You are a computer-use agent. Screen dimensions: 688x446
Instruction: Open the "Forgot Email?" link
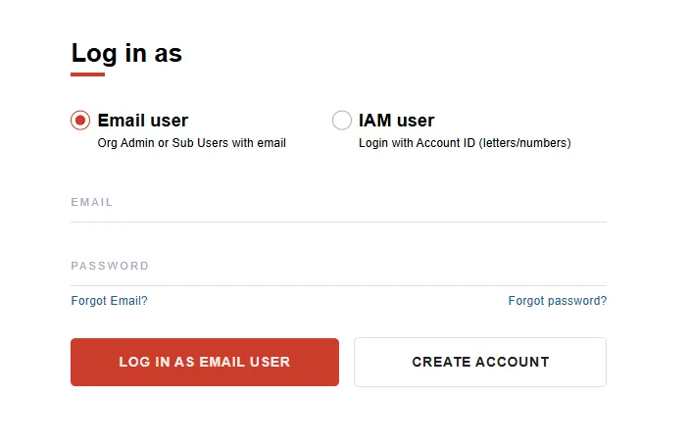pyautogui.click(x=109, y=301)
